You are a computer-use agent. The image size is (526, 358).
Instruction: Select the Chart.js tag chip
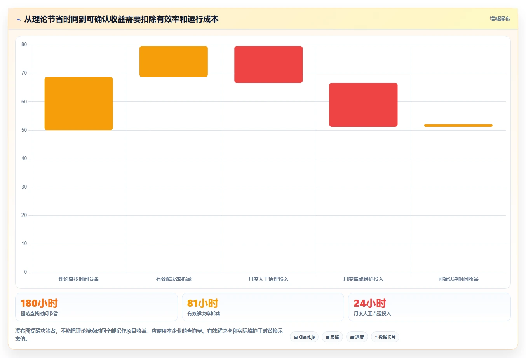click(x=304, y=337)
